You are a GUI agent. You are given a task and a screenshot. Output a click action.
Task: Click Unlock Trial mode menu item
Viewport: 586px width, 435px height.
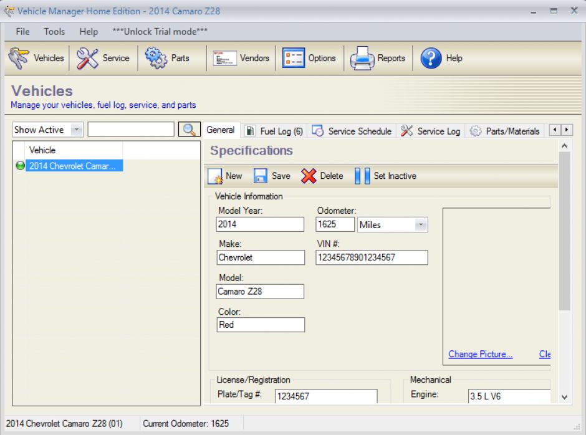(160, 32)
